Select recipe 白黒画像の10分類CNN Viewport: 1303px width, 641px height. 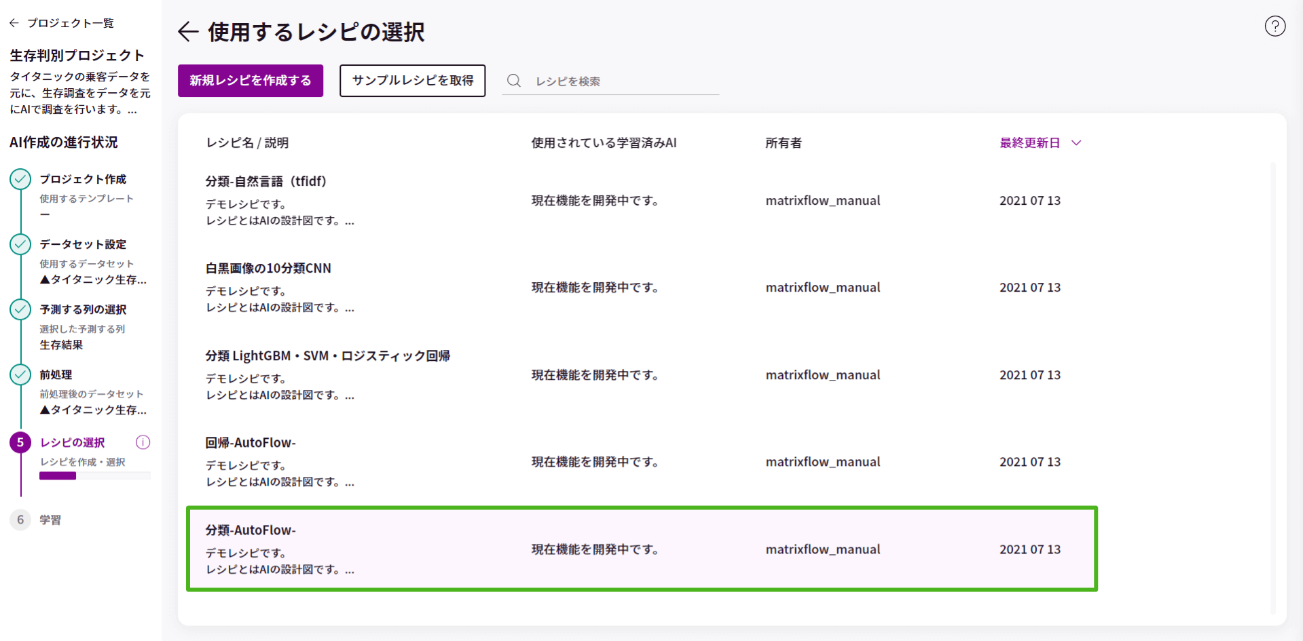[642, 288]
